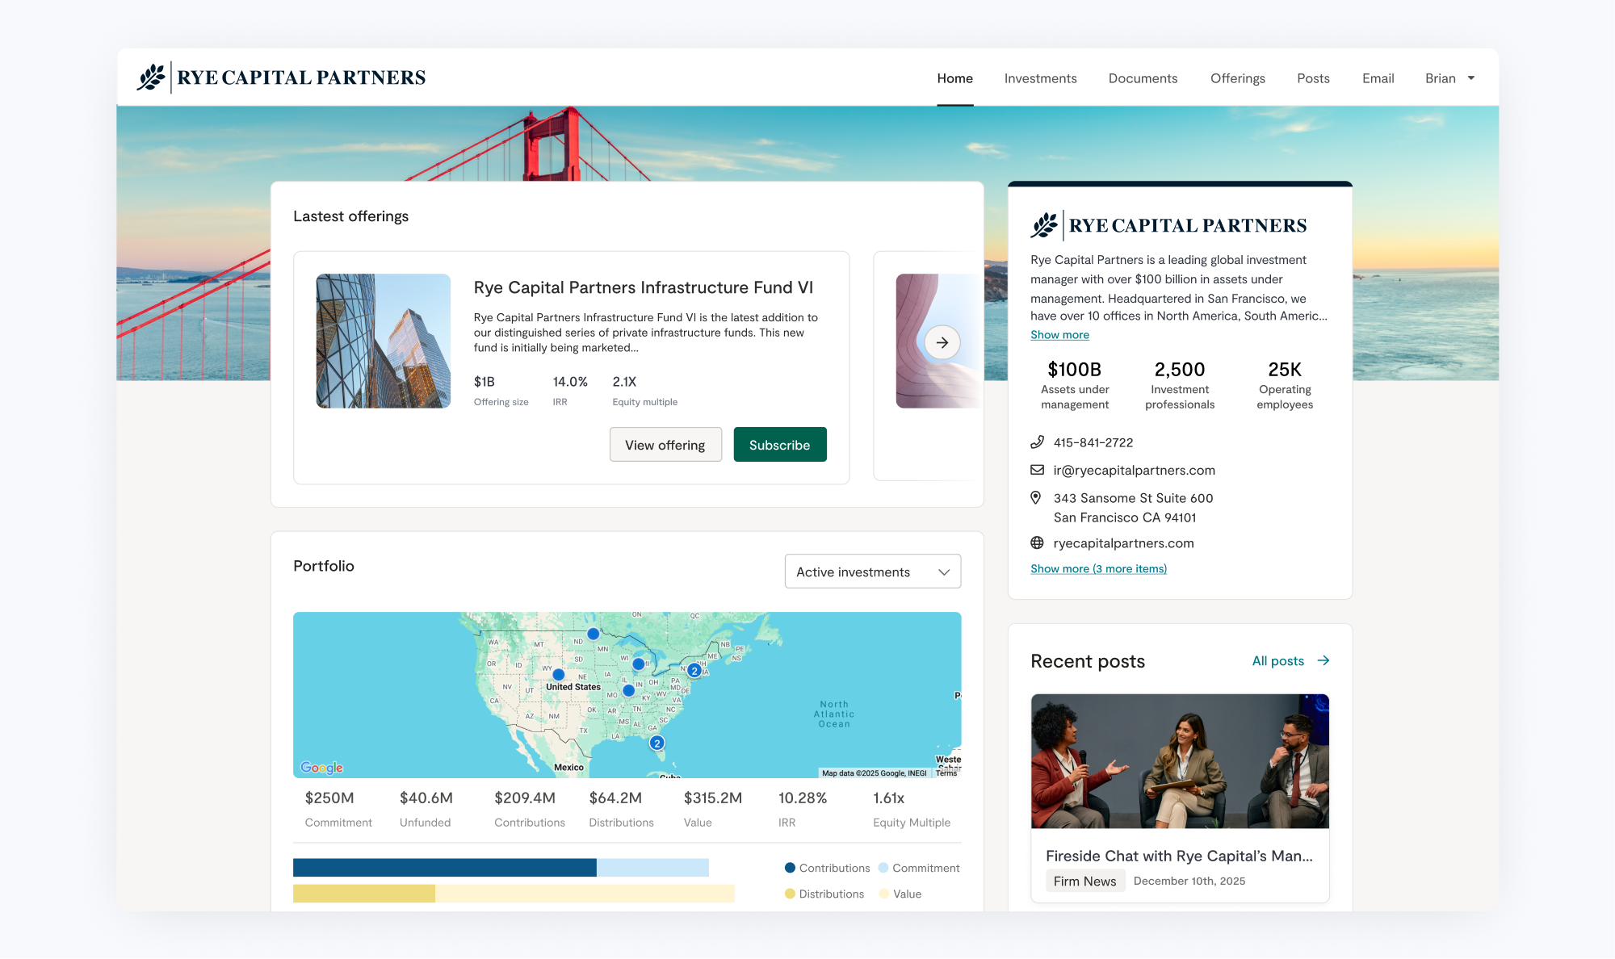Click the envelope icon next to email address

coord(1037,470)
